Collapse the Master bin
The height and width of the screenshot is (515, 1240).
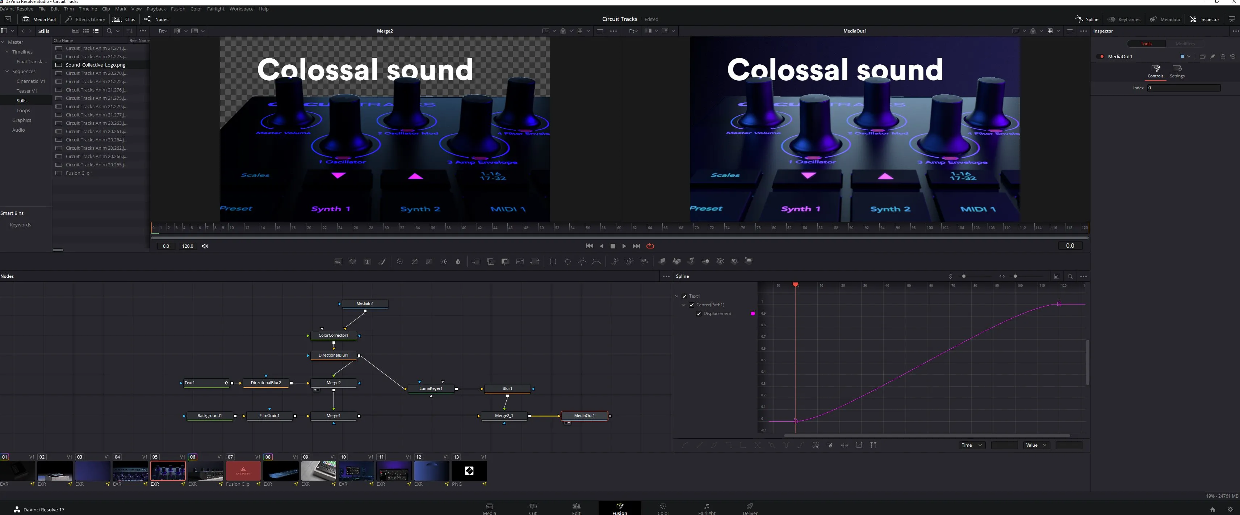[x=3, y=42]
